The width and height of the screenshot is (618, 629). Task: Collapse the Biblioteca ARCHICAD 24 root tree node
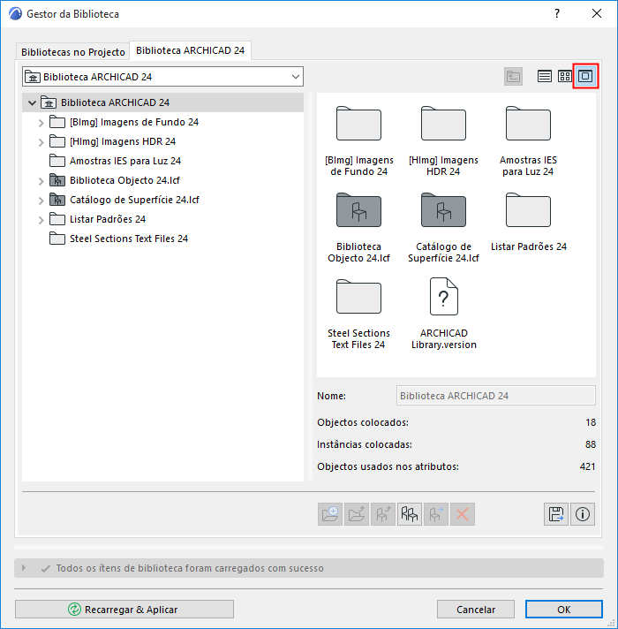(x=32, y=102)
